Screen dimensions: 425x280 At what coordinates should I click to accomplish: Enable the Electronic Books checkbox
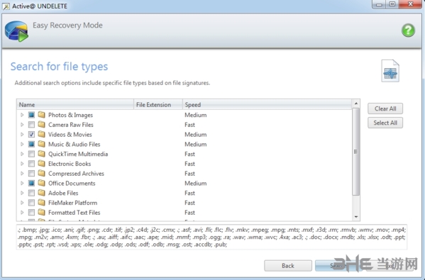31,164
